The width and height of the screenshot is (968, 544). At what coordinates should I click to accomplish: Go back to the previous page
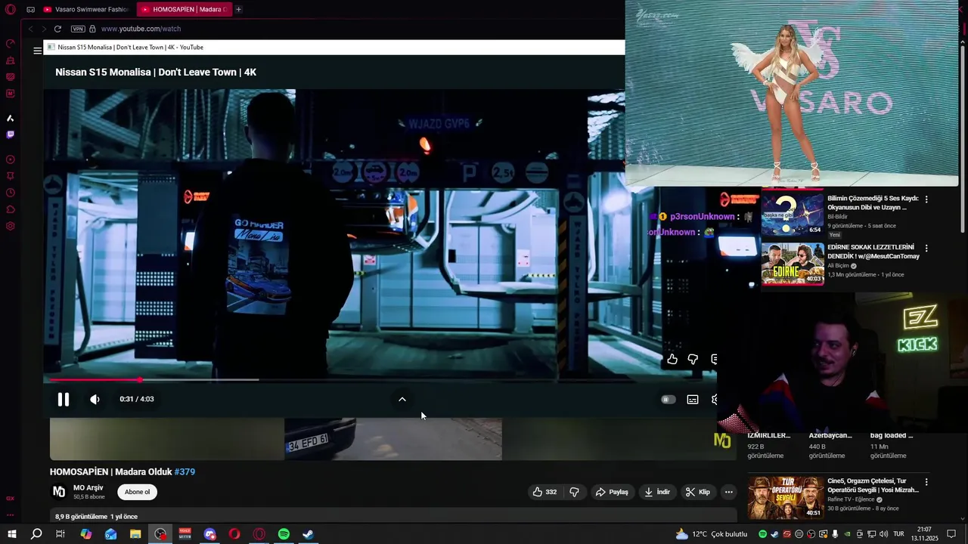(30, 29)
